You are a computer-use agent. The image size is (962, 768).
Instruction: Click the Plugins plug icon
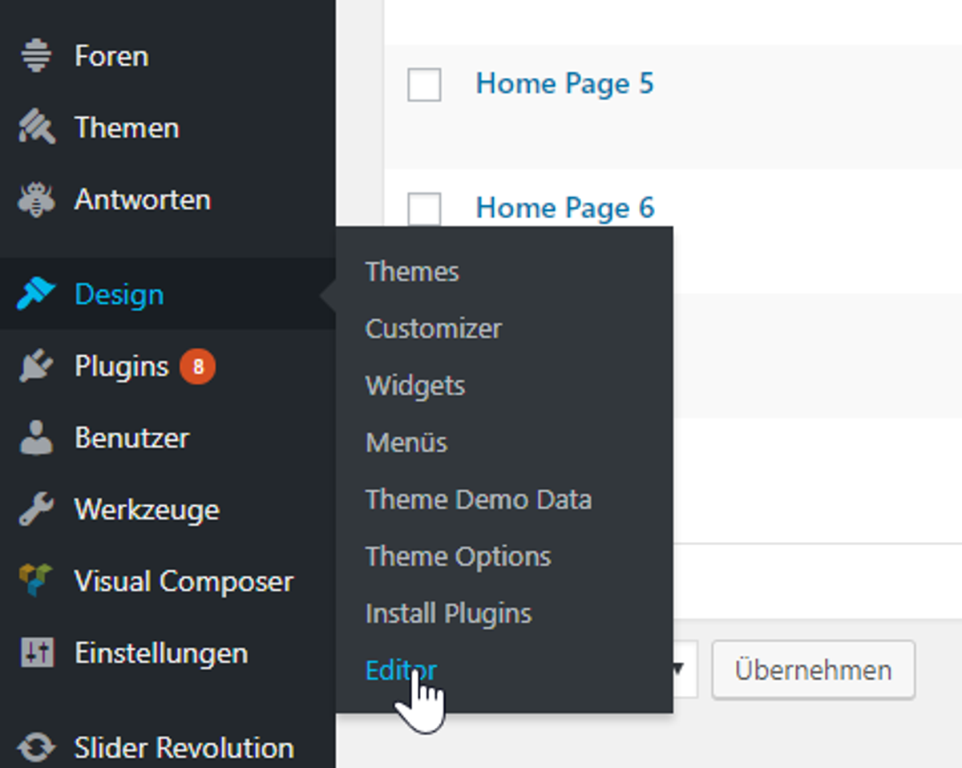[36, 366]
